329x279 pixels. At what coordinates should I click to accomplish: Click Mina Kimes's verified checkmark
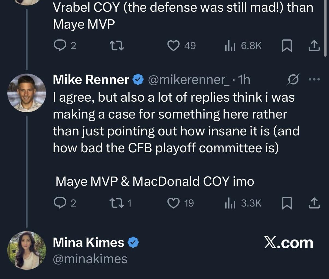(133, 242)
